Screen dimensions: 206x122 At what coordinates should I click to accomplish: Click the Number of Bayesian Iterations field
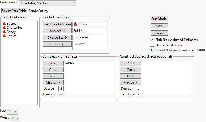(200, 50)
